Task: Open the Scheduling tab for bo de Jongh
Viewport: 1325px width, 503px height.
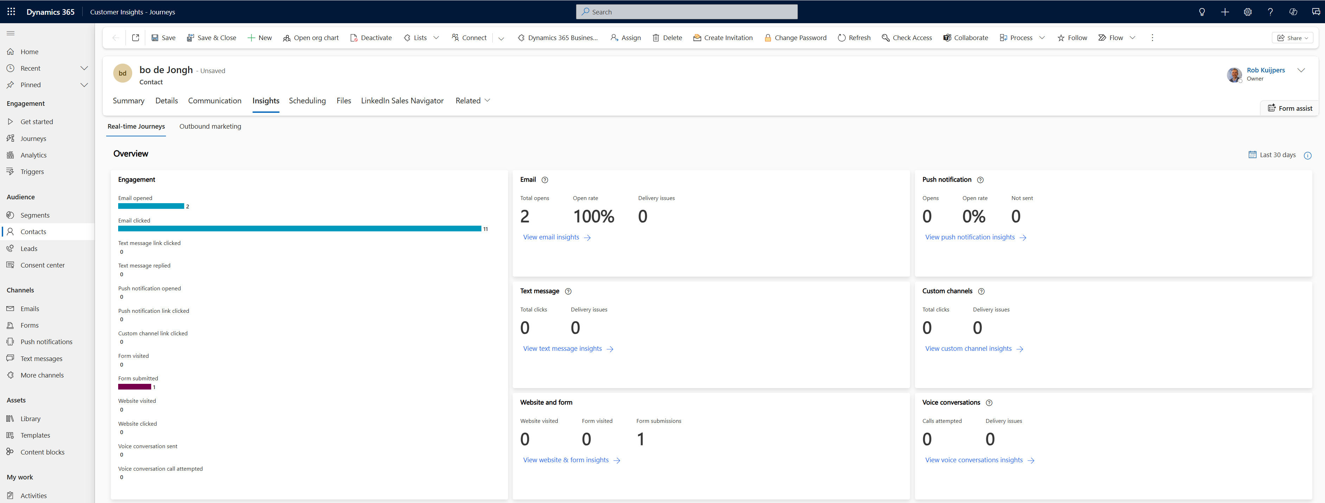Action: pos(307,100)
